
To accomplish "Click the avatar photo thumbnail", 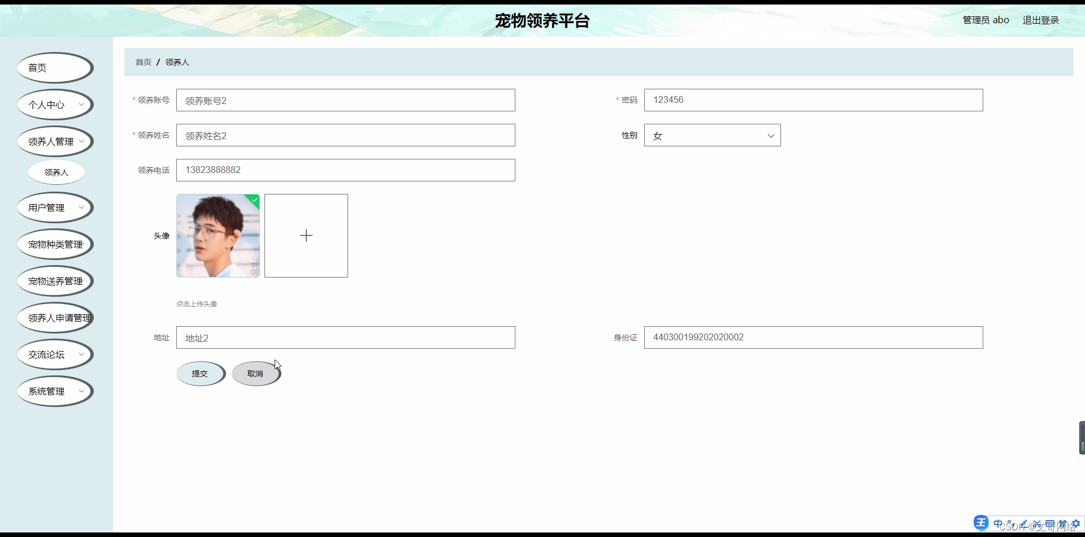I will click(x=218, y=235).
